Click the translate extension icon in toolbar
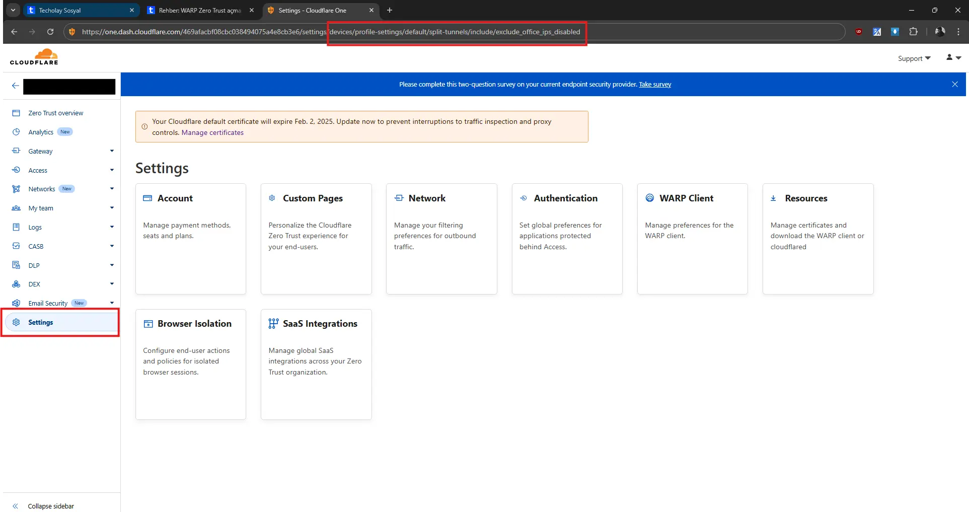 (x=877, y=32)
